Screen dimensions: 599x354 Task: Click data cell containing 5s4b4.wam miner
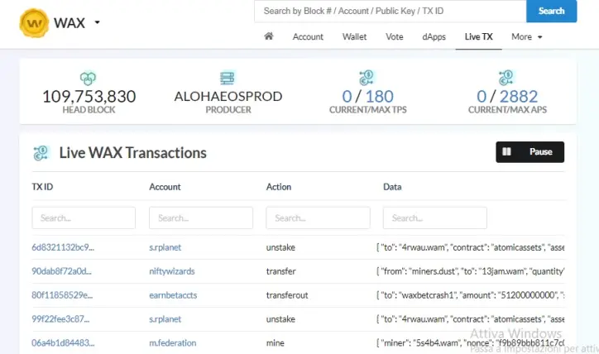tap(470, 343)
